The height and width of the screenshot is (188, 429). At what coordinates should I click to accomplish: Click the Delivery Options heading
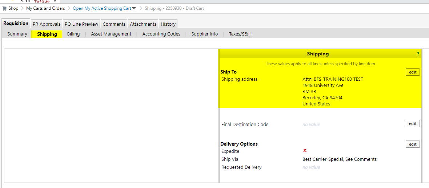(x=239, y=144)
